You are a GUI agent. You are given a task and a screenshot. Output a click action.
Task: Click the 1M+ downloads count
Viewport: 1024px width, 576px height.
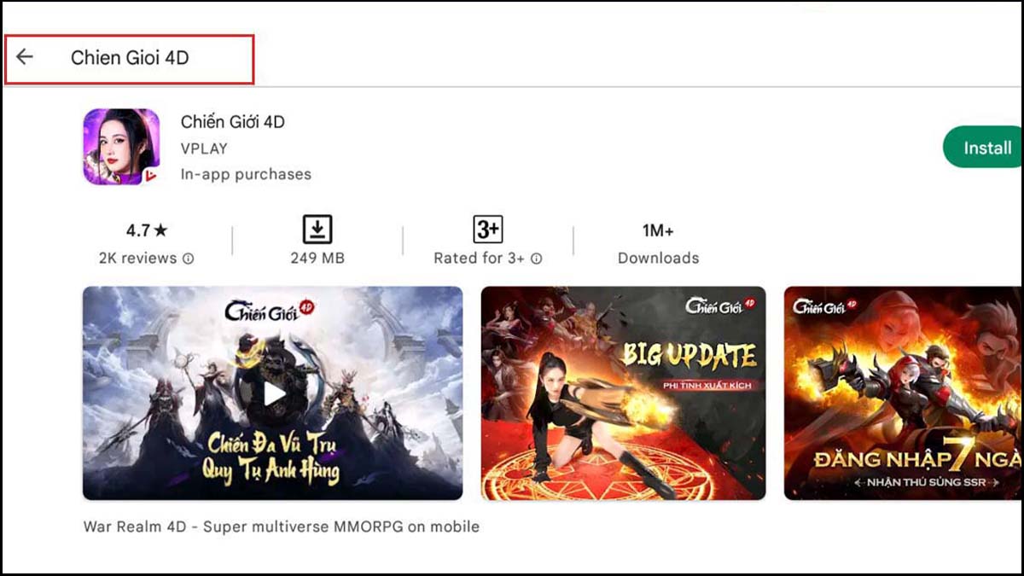pyautogui.click(x=658, y=230)
